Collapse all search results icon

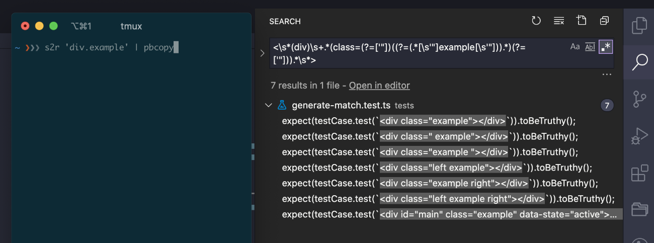point(604,21)
